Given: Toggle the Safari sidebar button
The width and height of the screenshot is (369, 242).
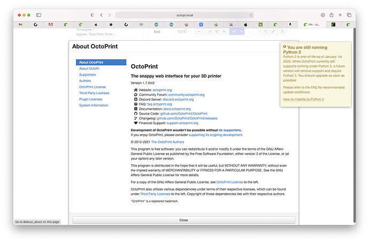Looking at the screenshot, I should click(39, 15).
